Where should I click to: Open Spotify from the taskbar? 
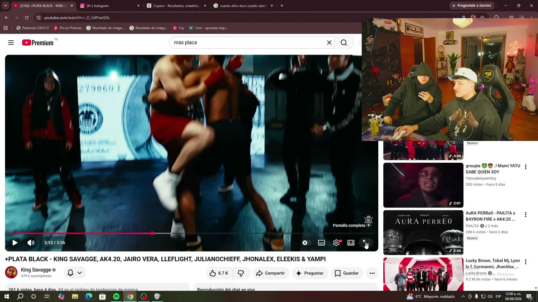pos(116,297)
